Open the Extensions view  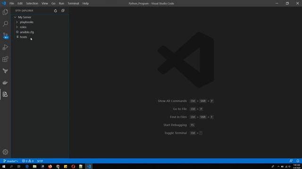[5, 59]
